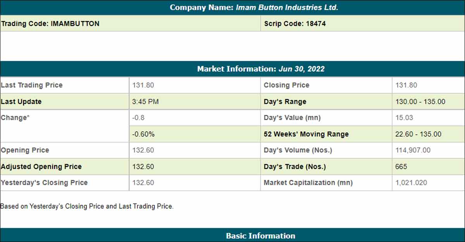Viewport: 465px width, 242px height.
Task: Click the Adjusted Opening Price label
Action: (41, 167)
